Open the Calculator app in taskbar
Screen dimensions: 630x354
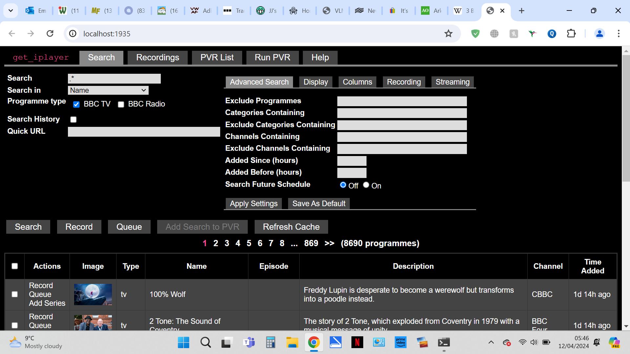(x=270, y=343)
